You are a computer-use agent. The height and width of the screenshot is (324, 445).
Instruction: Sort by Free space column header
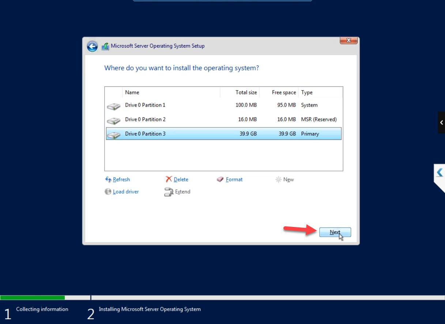[x=279, y=93]
